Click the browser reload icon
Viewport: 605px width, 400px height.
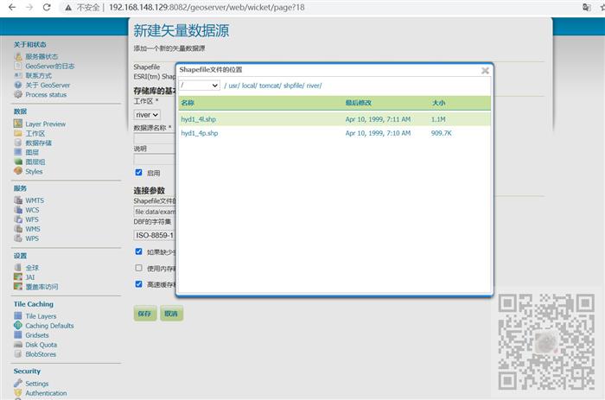click(47, 7)
